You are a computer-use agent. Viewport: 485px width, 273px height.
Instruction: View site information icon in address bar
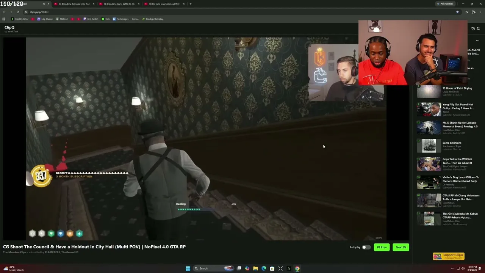pos(26,12)
